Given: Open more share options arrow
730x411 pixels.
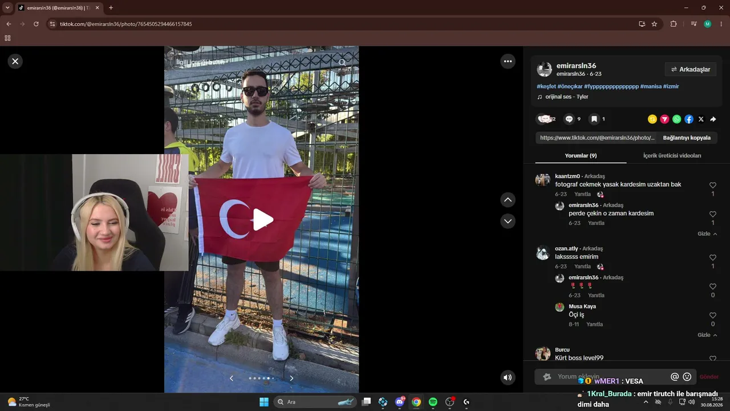Looking at the screenshot, I should tap(713, 119).
